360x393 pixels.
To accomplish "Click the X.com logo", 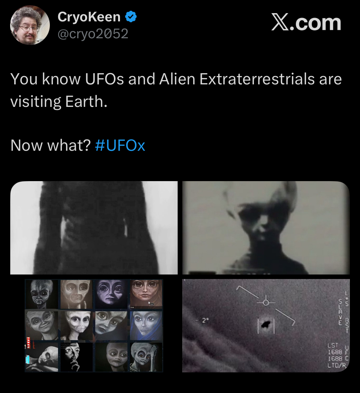I will point(306,22).
